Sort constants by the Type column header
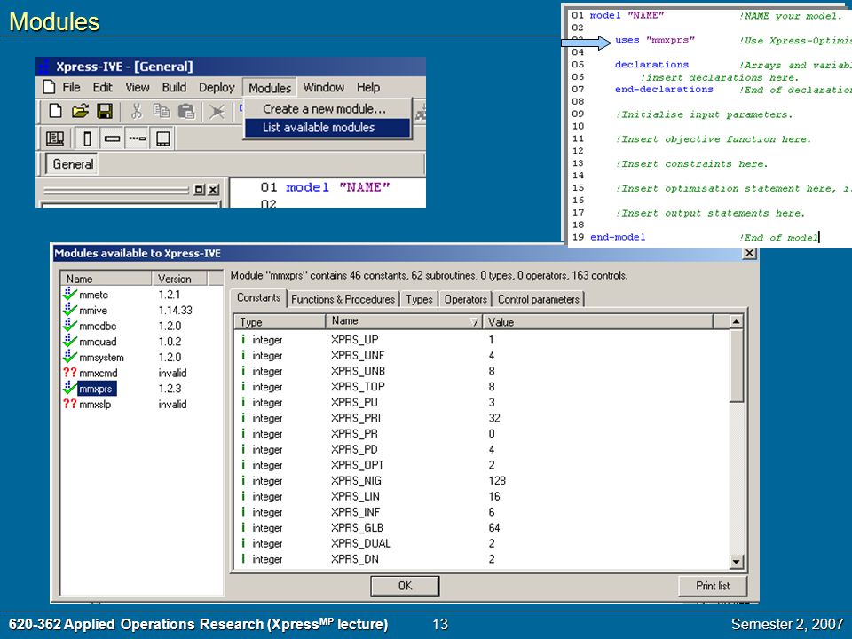 pos(280,322)
